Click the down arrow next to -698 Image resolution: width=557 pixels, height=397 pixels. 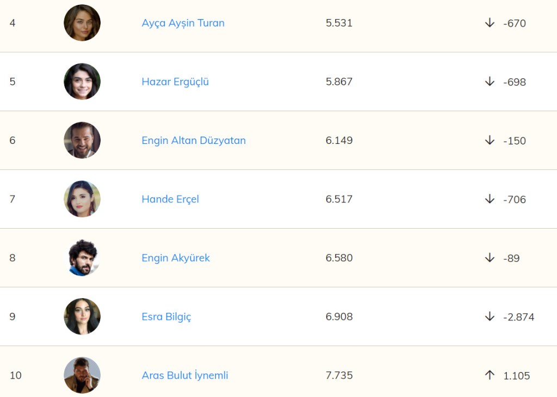pos(490,81)
